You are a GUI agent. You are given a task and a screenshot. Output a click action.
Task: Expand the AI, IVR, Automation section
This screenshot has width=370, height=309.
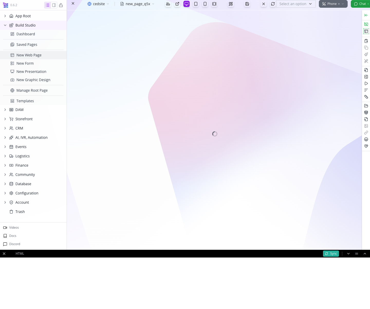5,138
